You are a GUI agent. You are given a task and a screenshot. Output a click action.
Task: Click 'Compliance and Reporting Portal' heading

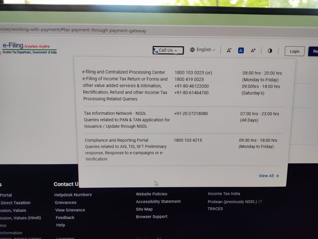click(x=116, y=140)
